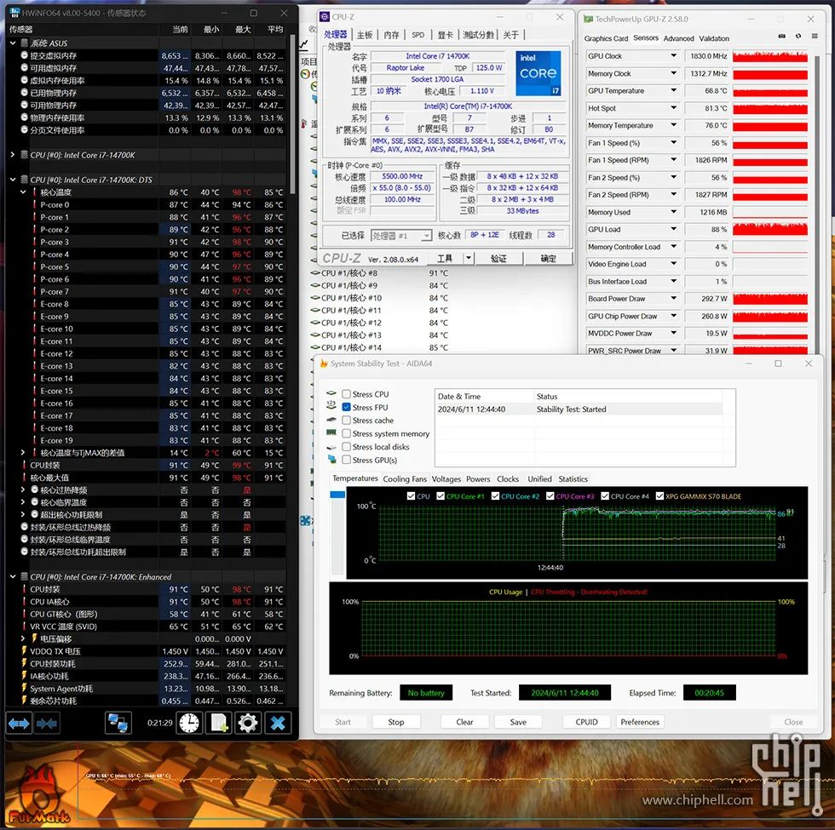Collapse the 系统 ASUS sensor group
This screenshot has height=830, width=835.
pos(13,43)
